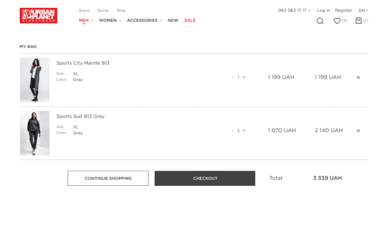Image resolution: width=388 pixels, height=229 pixels.
Task: Go to the NEW arrivals section
Action: tap(173, 20)
